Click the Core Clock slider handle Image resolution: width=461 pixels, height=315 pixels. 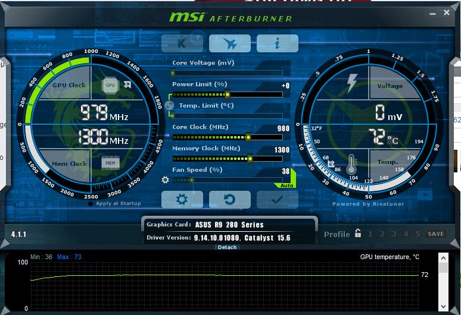248,137
